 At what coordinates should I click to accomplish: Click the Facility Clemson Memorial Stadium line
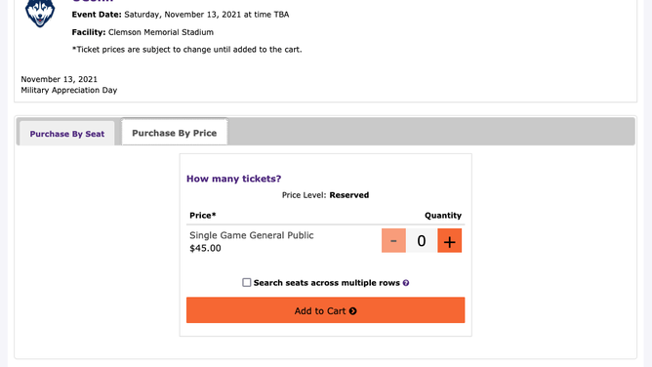point(143,32)
